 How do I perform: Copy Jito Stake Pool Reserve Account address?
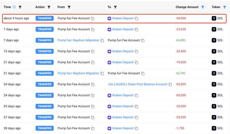tap(170, 85)
